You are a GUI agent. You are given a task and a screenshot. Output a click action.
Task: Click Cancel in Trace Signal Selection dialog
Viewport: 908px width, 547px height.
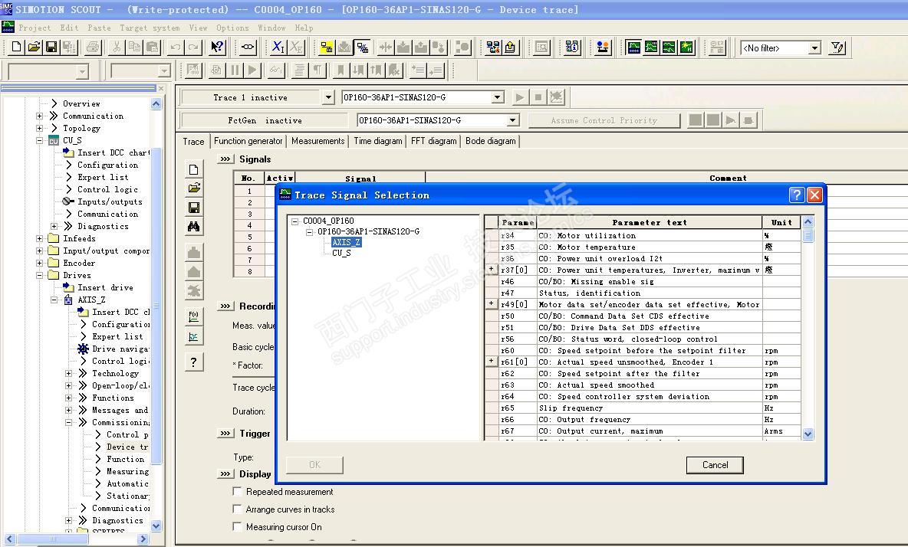(x=715, y=465)
